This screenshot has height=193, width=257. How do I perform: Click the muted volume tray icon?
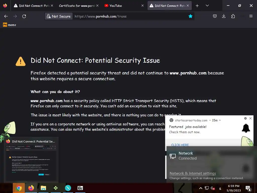(x=213, y=188)
